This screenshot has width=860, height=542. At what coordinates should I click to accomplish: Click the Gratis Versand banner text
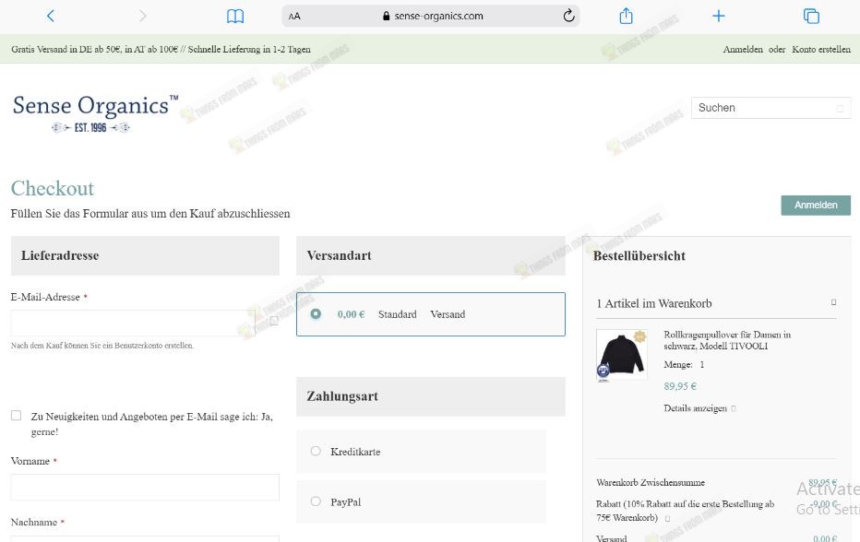[x=161, y=50]
